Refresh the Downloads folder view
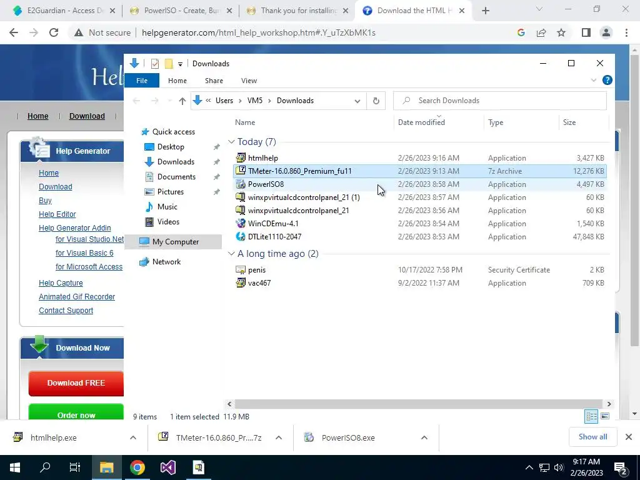Viewport: 640px width, 480px height. (x=376, y=101)
